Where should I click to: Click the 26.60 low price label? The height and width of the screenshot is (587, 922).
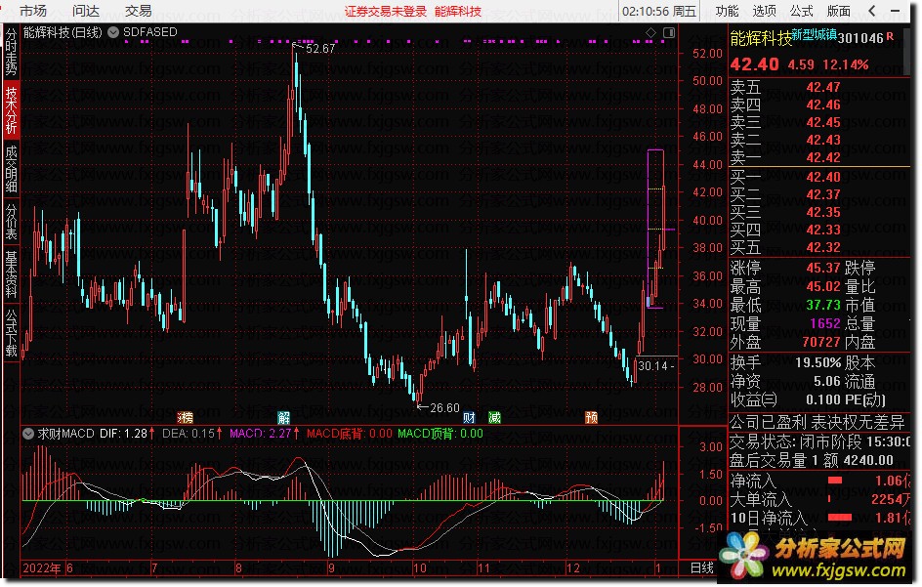[445, 407]
